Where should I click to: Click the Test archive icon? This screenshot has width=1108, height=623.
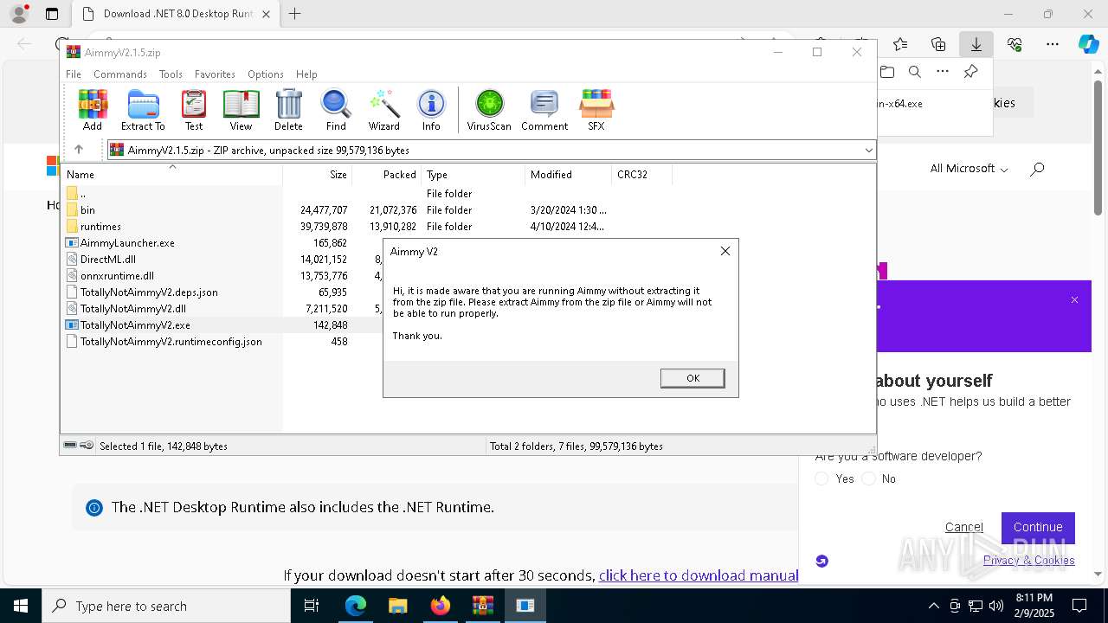[194, 110]
